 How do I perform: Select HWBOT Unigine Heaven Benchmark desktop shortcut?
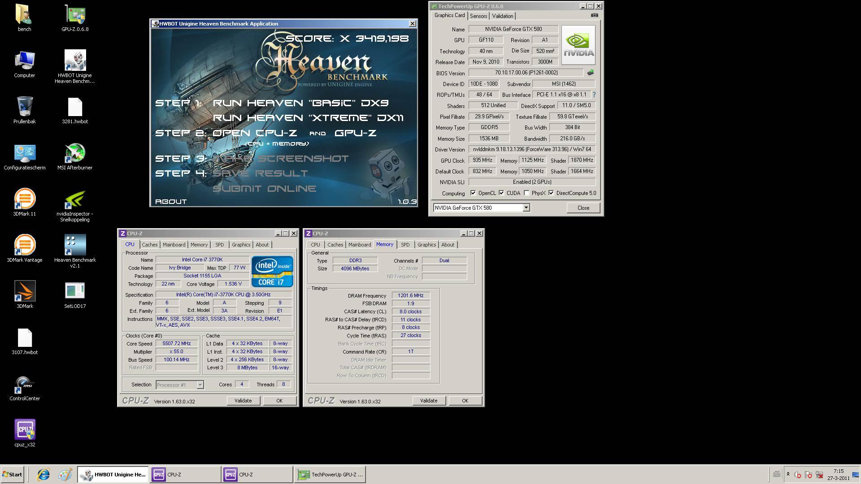(75, 67)
